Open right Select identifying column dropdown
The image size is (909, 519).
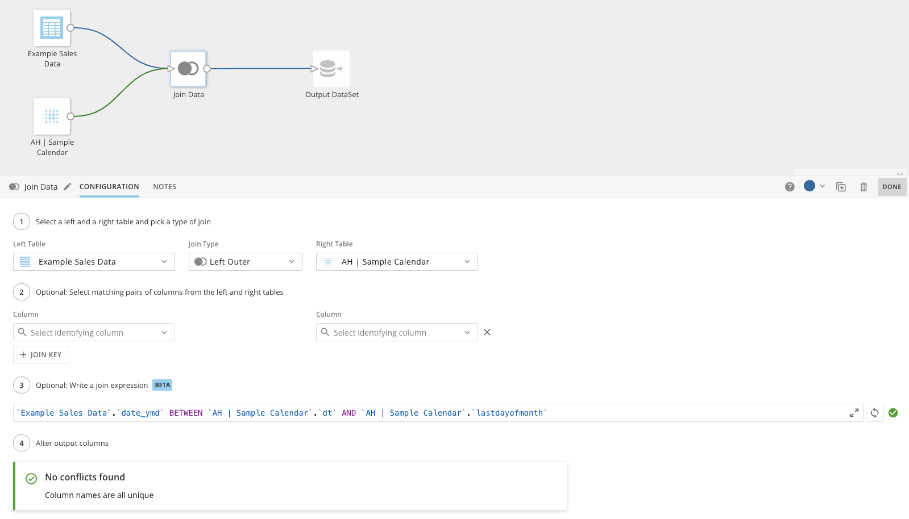(x=397, y=332)
